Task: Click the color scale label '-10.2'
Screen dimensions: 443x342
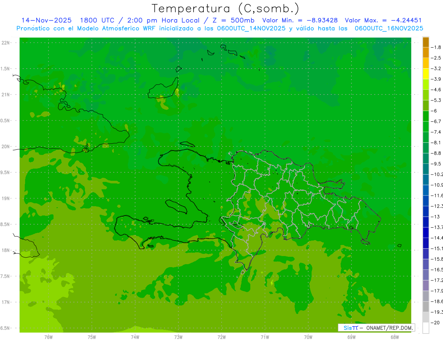Action: (x=437, y=175)
